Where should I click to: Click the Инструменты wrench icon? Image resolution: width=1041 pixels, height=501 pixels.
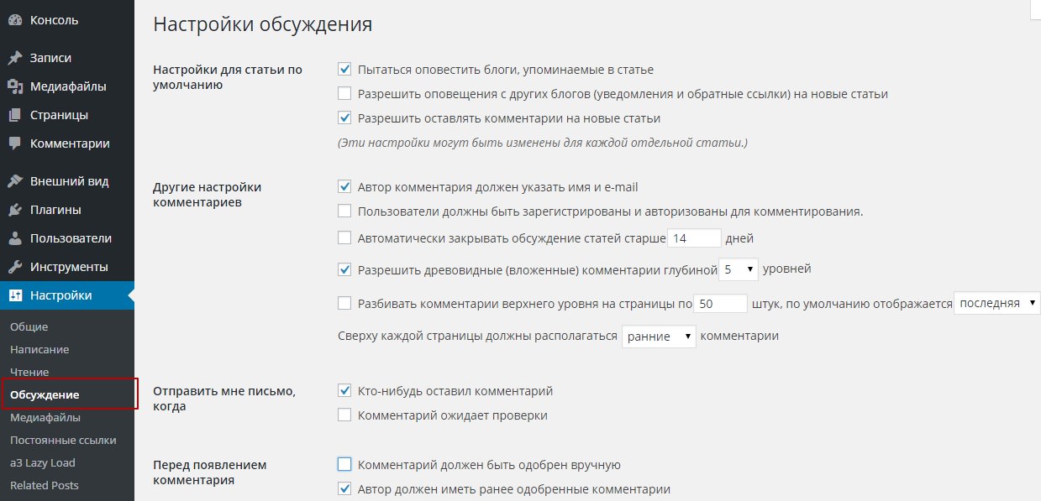[14, 267]
